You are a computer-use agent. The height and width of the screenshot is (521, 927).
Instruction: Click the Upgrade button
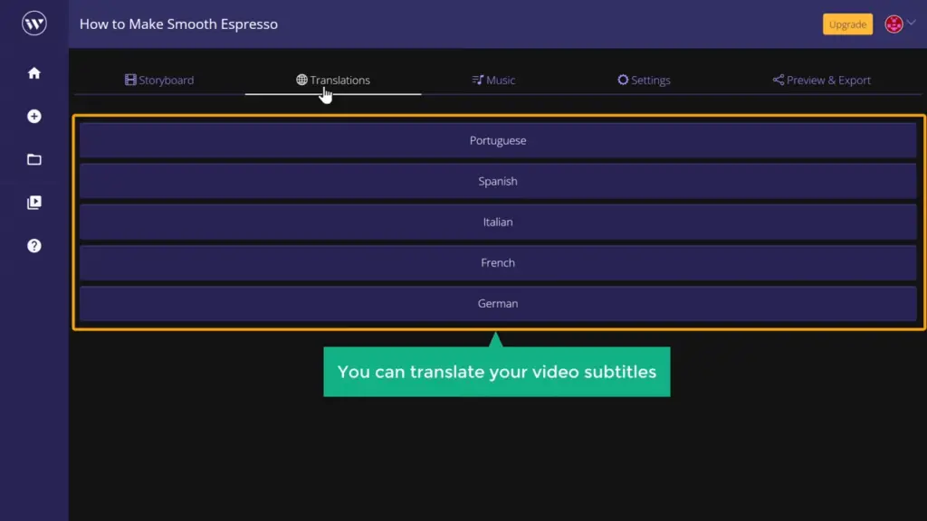point(847,24)
